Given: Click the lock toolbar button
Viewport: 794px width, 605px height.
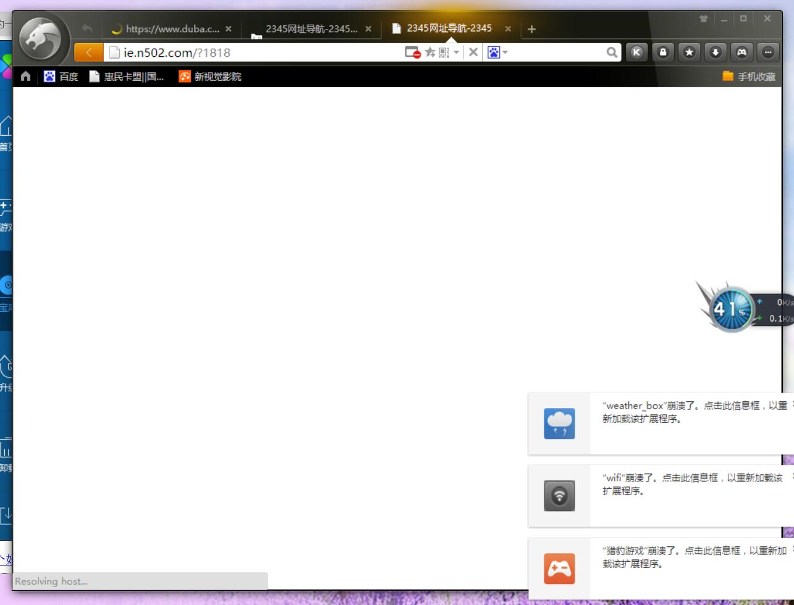Looking at the screenshot, I should pyautogui.click(x=663, y=52).
